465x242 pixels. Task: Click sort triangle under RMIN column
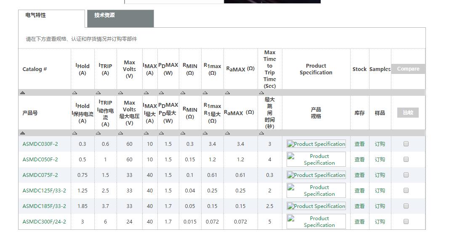[183, 92]
